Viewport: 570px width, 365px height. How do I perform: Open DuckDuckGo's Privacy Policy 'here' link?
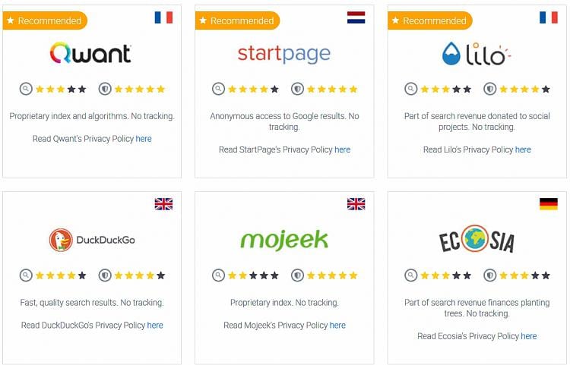coord(155,325)
